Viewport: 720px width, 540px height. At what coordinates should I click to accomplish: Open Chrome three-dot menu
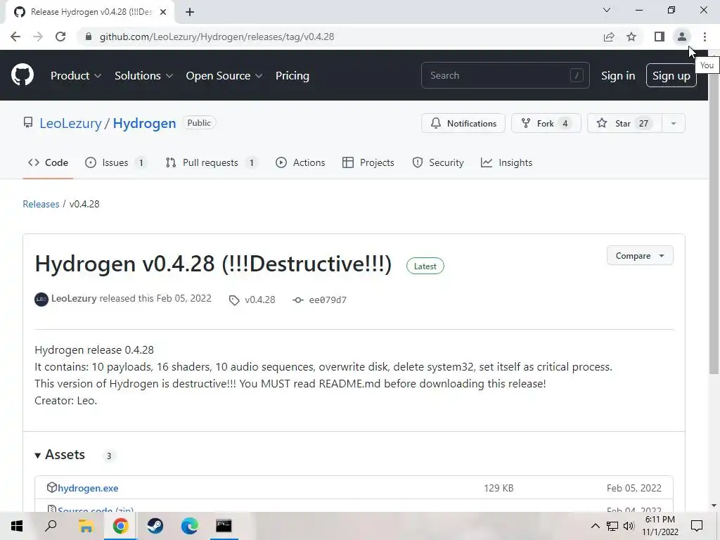pyautogui.click(x=705, y=37)
